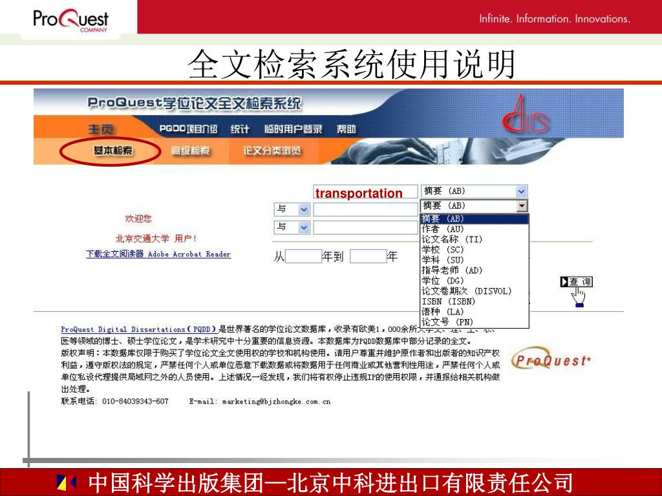Choose 摘要 (AB) in dropdown list

474,219
